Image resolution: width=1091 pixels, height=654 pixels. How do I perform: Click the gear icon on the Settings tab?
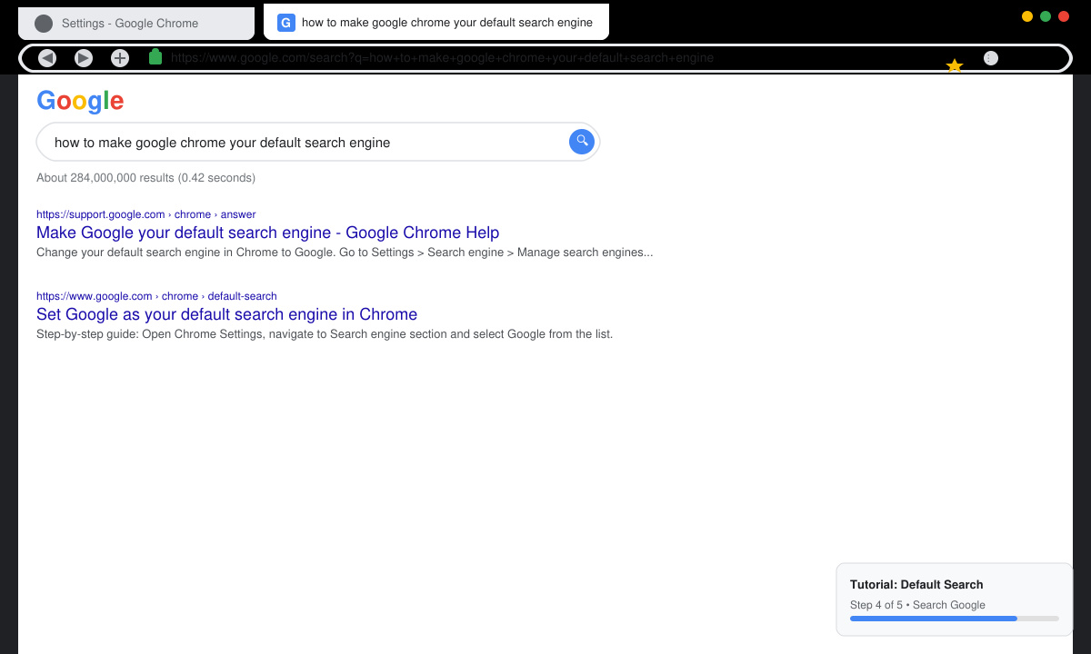point(44,24)
